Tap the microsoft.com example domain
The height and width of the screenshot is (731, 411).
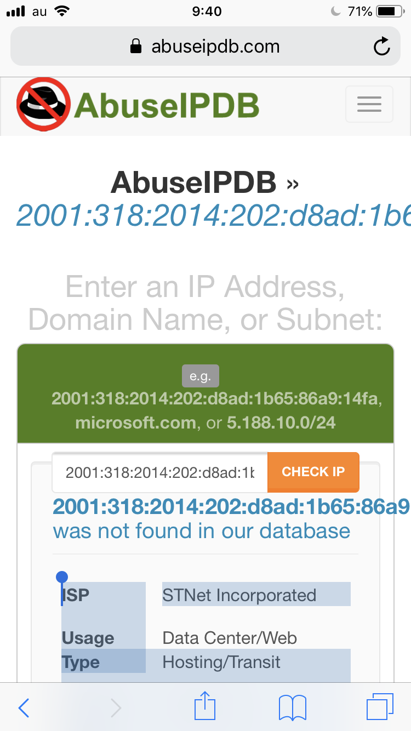[135, 422]
